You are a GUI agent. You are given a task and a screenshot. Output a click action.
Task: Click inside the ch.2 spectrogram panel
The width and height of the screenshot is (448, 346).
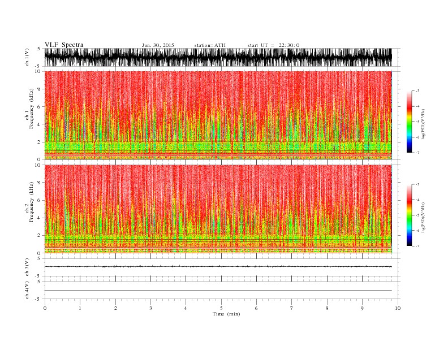tap(218, 209)
